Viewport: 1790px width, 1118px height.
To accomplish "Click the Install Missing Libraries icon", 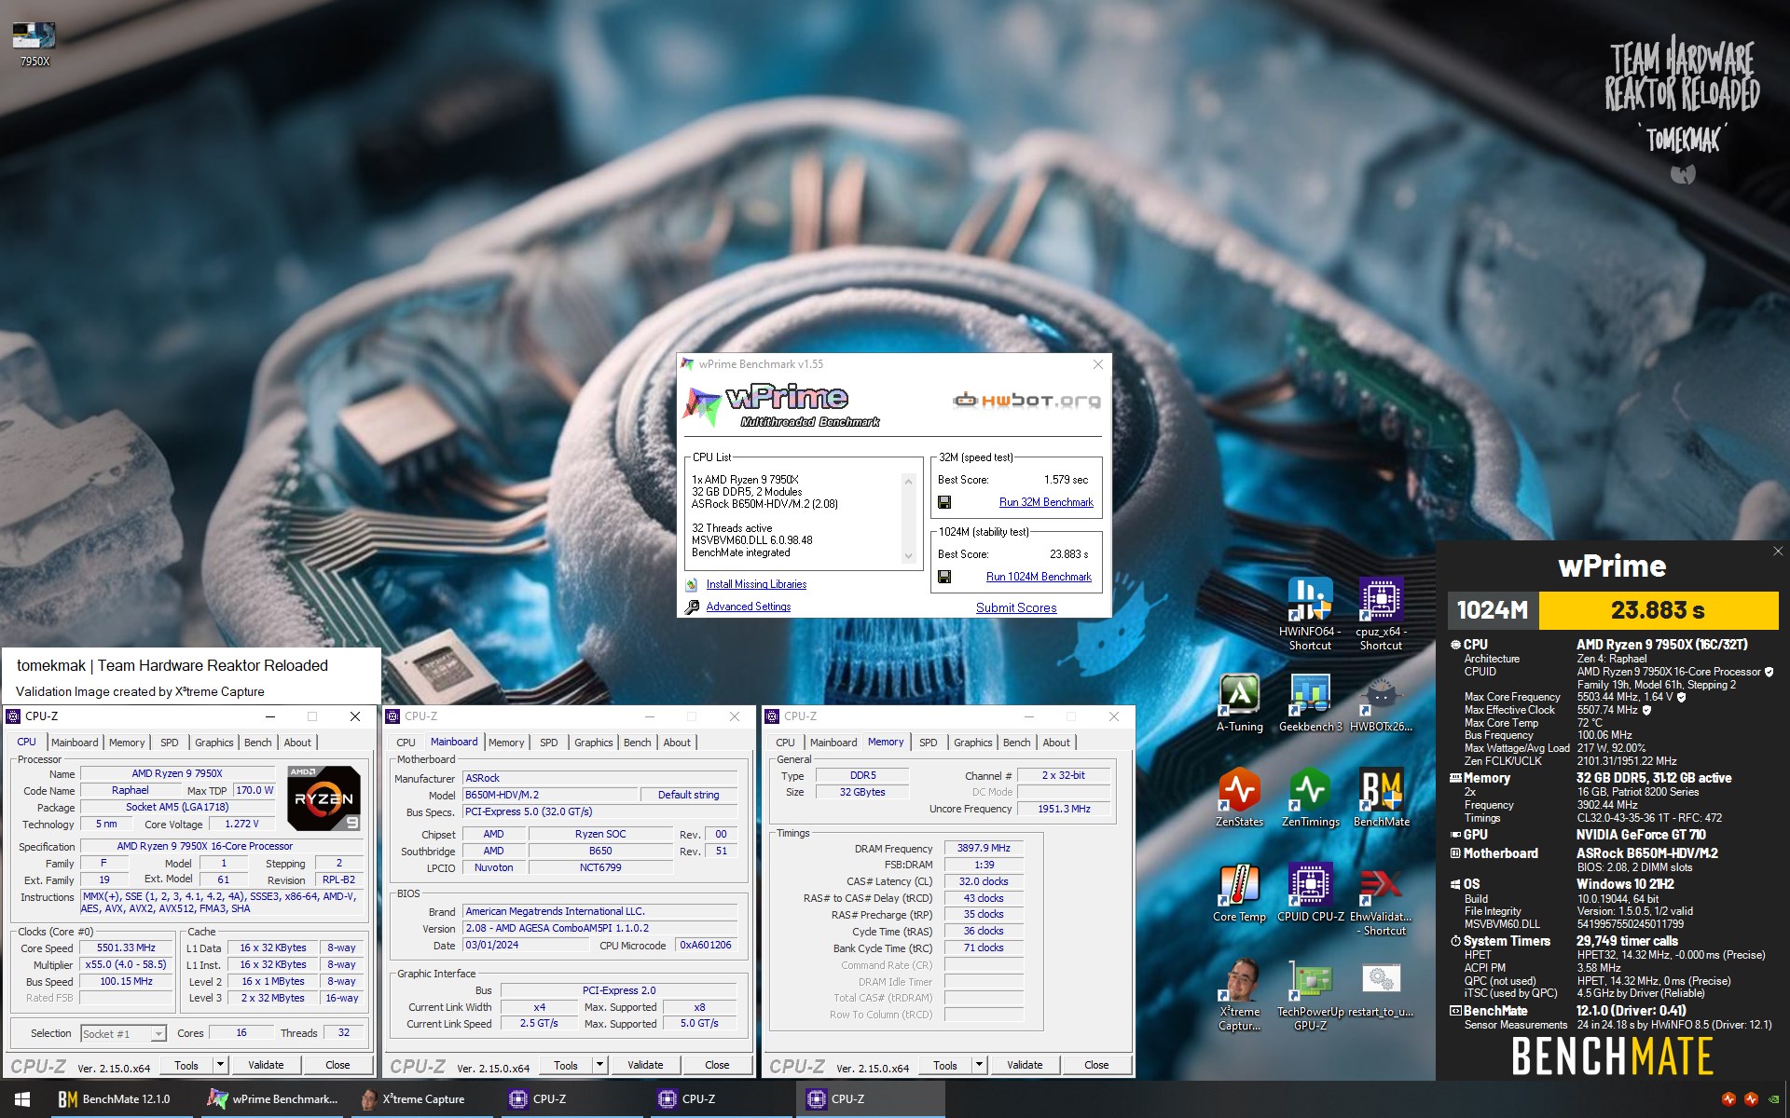I will coord(691,584).
